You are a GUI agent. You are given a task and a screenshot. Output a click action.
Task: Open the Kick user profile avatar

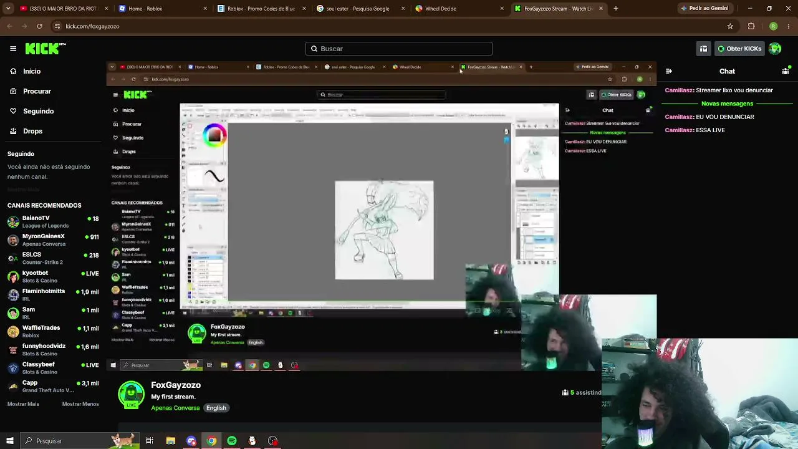pyautogui.click(x=775, y=49)
